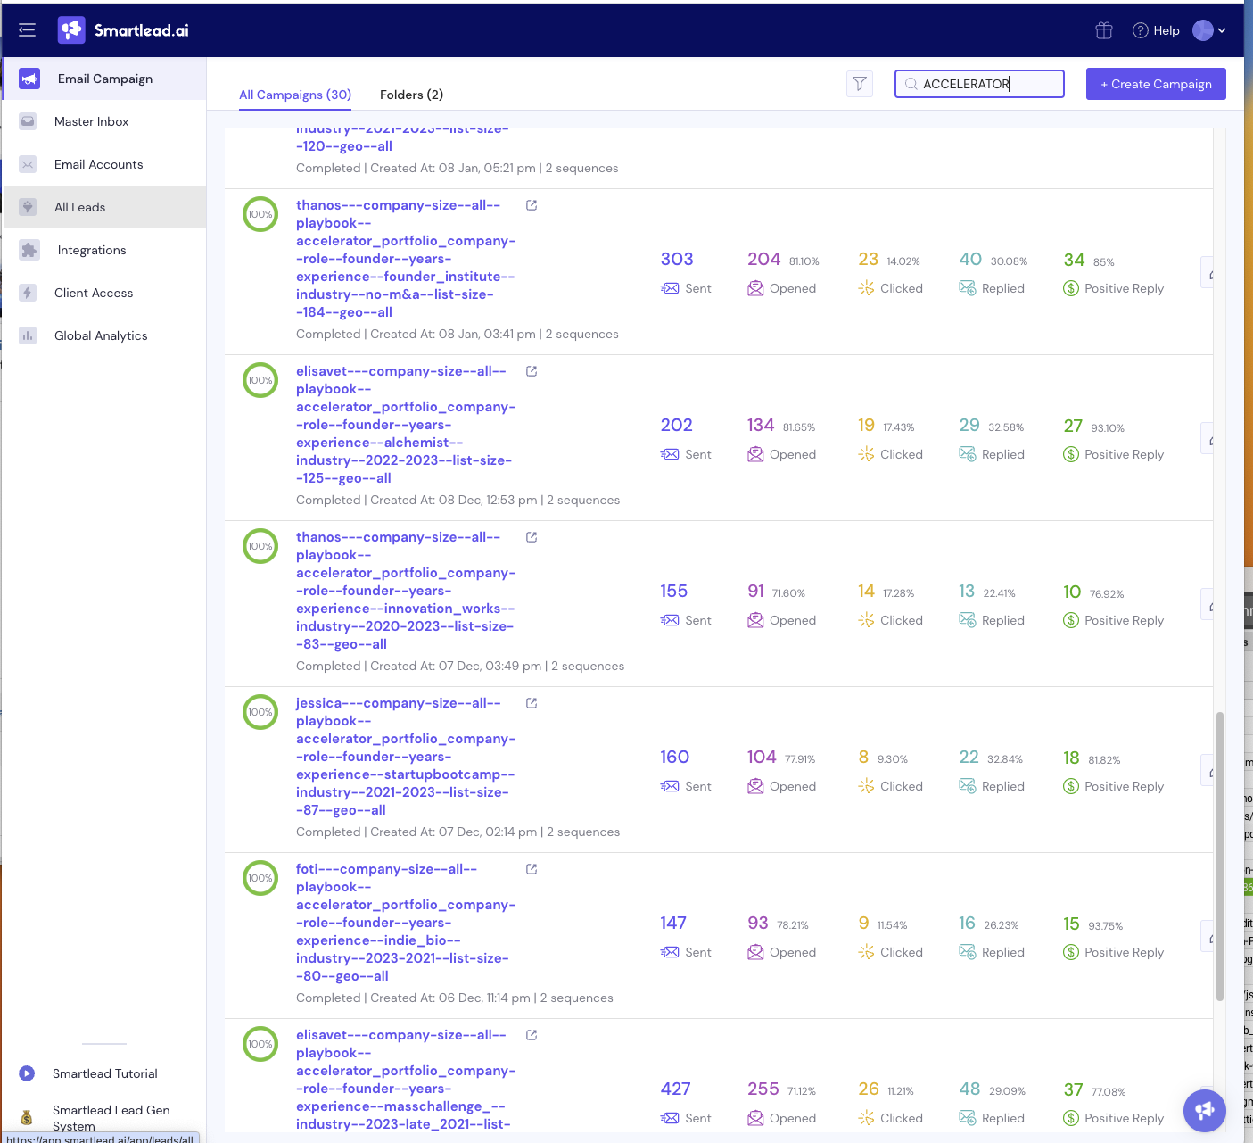Open foti indie_bio campaign link

click(x=406, y=923)
